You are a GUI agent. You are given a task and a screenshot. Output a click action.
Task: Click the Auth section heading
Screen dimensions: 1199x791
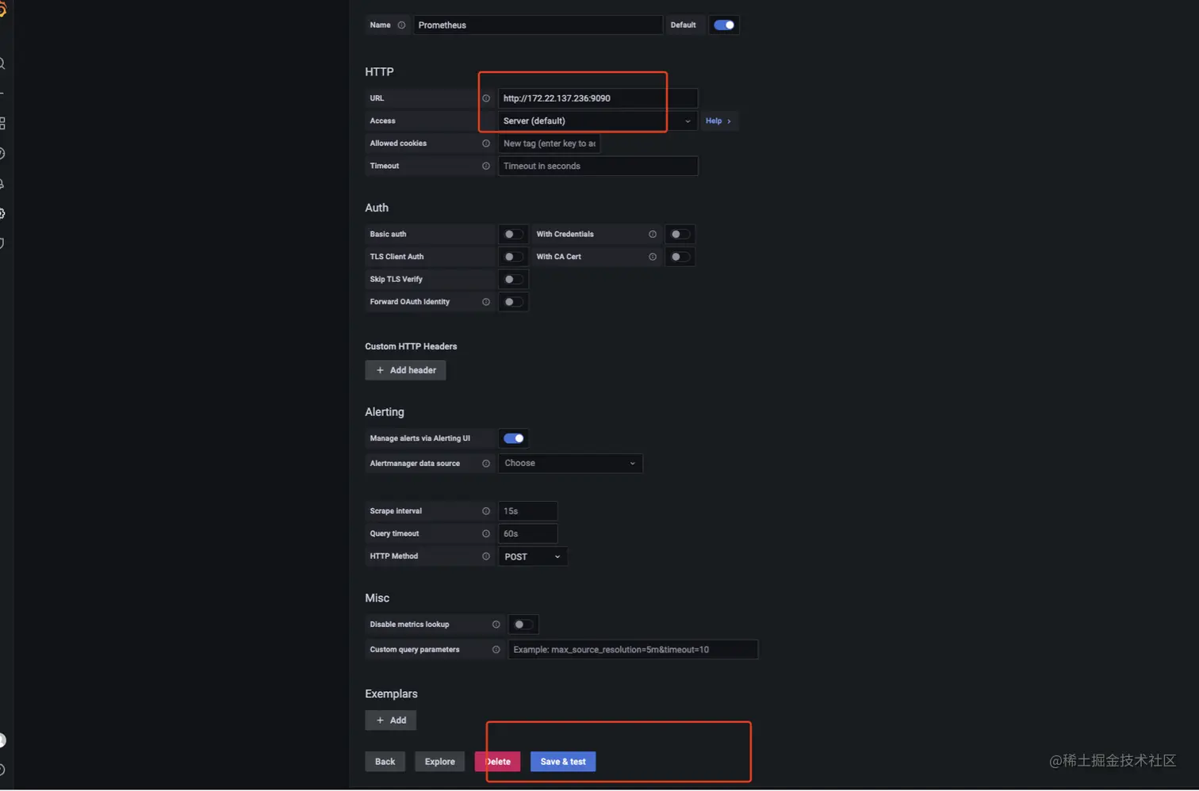point(377,208)
